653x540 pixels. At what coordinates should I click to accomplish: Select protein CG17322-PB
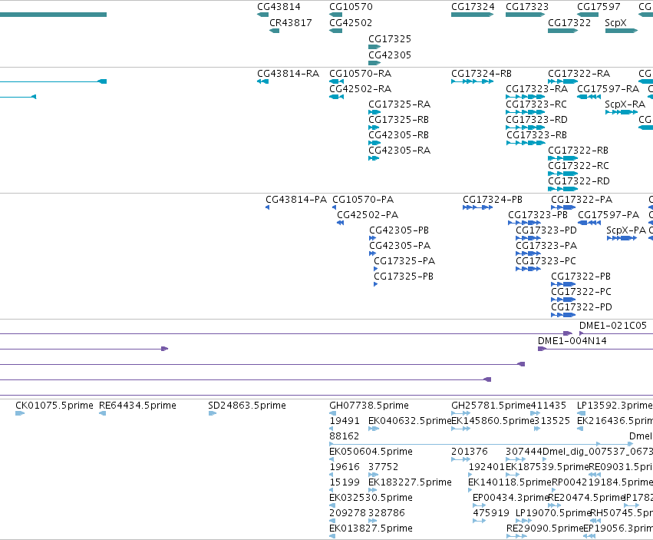[581, 277]
